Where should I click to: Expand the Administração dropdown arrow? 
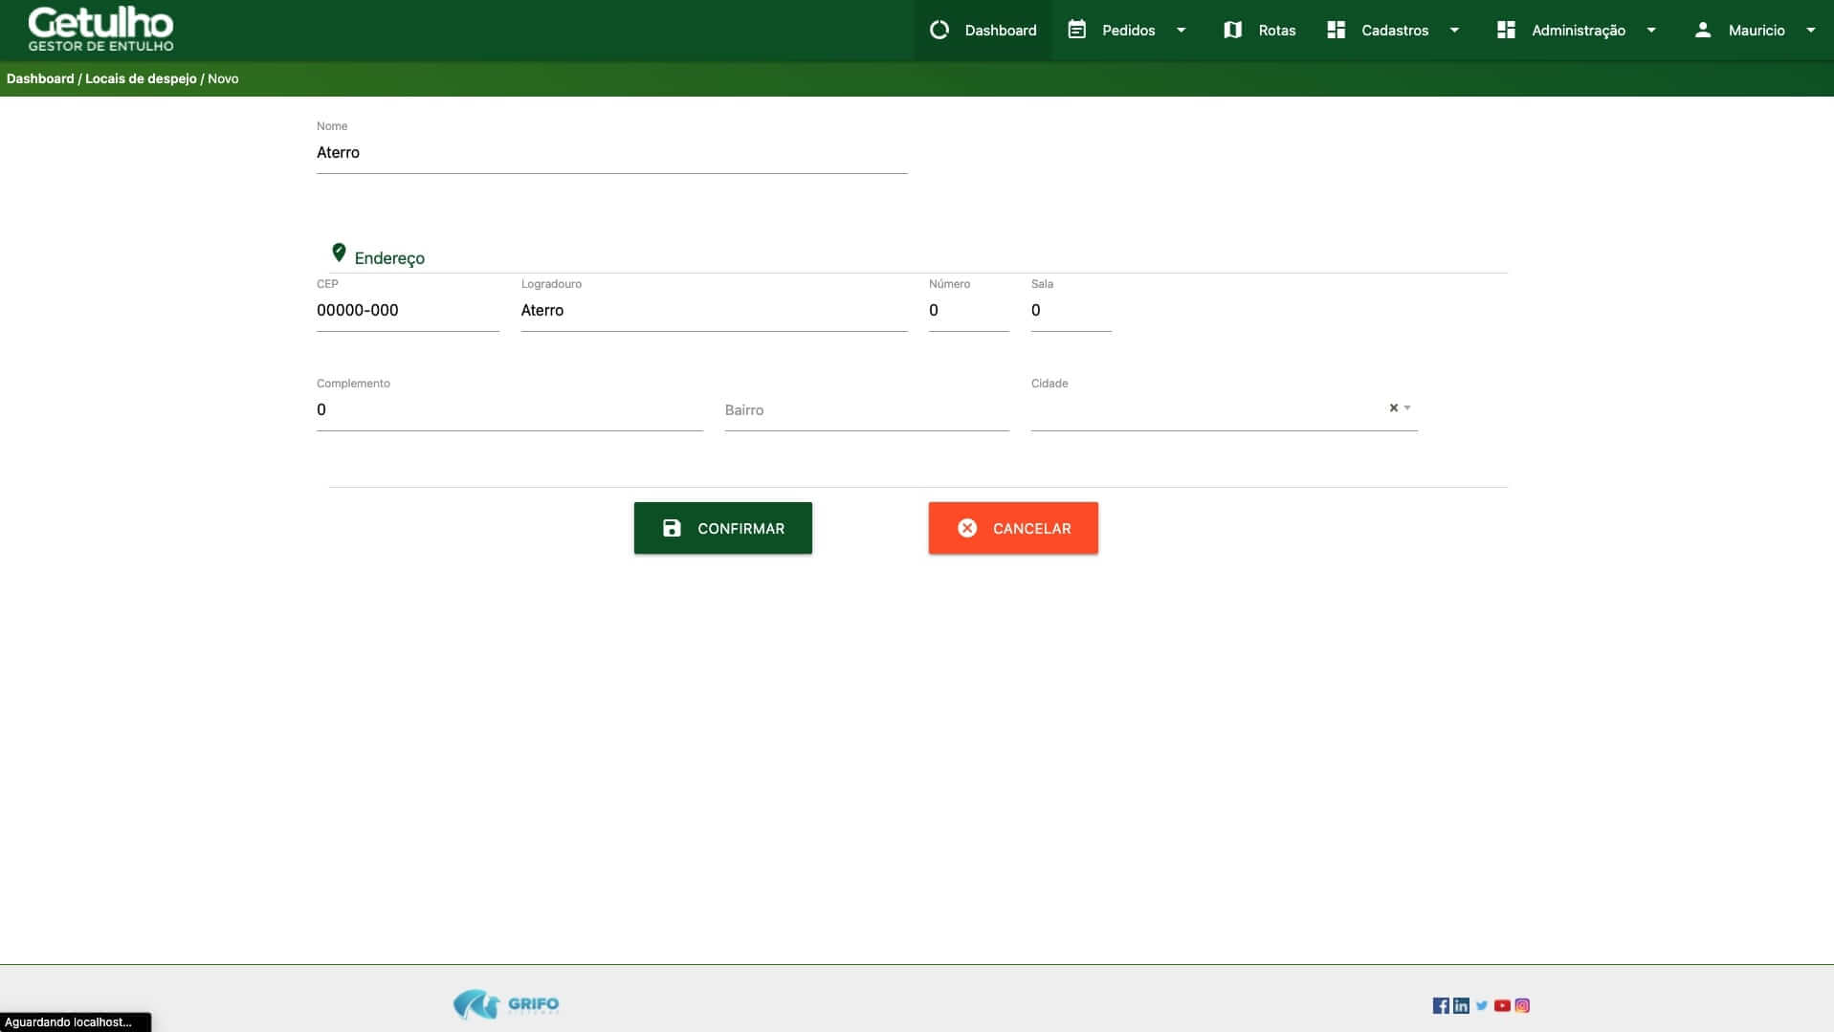pyautogui.click(x=1651, y=30)
